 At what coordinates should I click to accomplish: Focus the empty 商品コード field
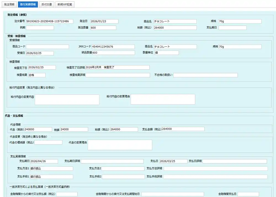(47, 47)
